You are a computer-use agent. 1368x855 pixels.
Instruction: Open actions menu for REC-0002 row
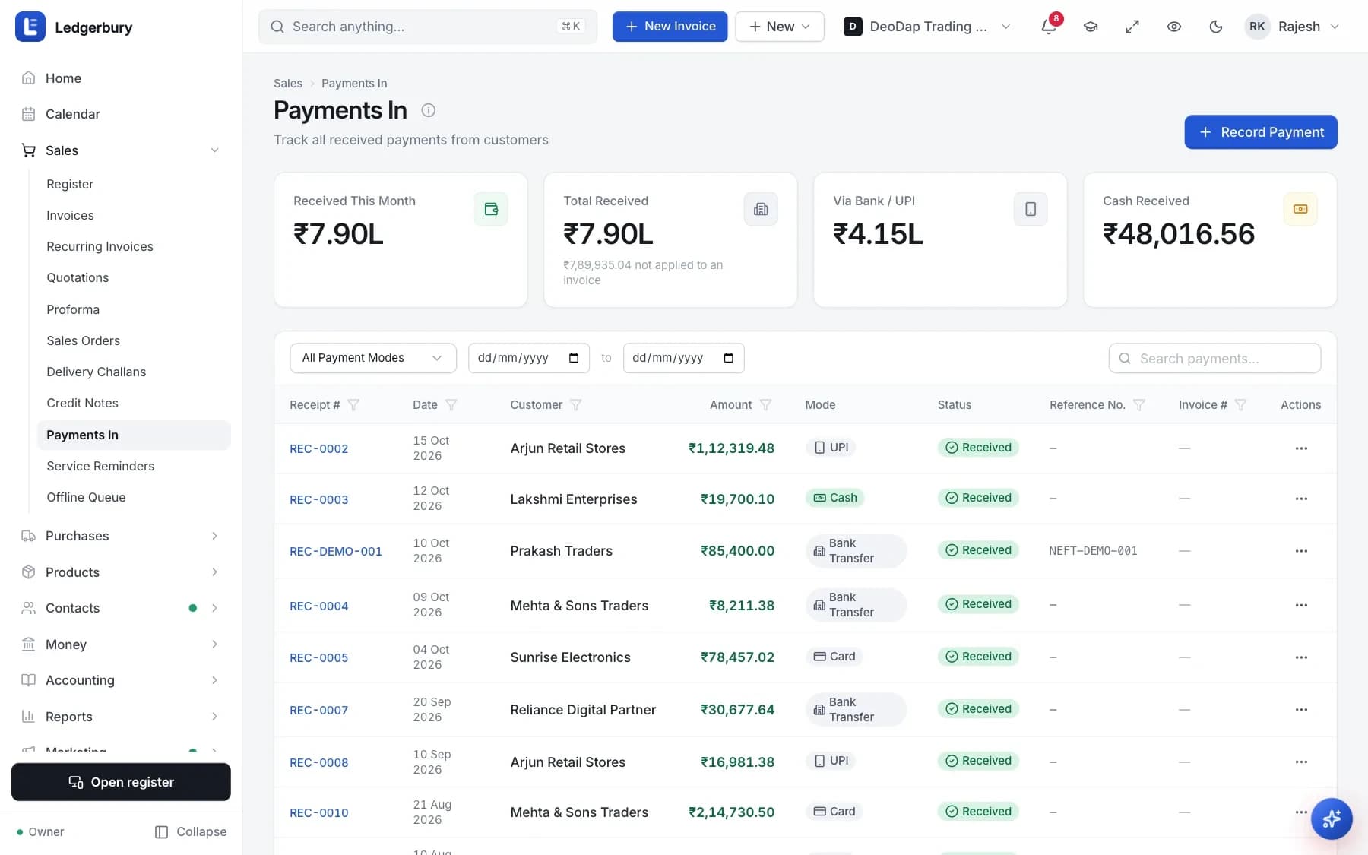click(1301, 448)
